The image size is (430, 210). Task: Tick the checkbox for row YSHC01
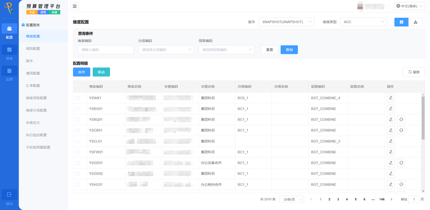[77, 185]
